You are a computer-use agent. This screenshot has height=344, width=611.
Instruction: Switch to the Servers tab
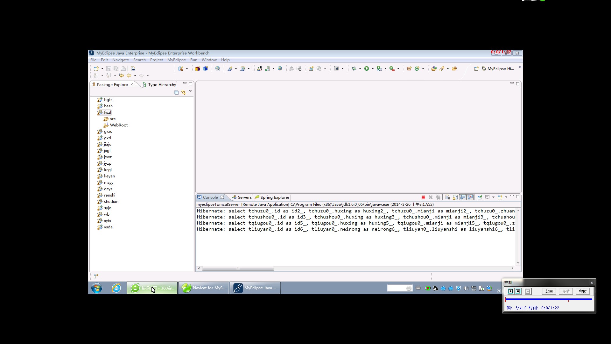[242, 197]
